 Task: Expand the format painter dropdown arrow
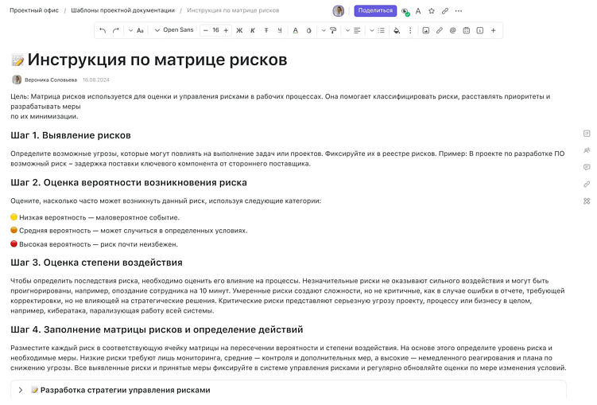point(324,30)
